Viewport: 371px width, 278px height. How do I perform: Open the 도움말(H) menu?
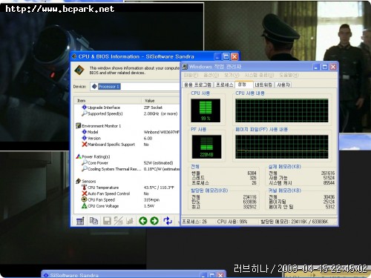(x=289, y=75)
